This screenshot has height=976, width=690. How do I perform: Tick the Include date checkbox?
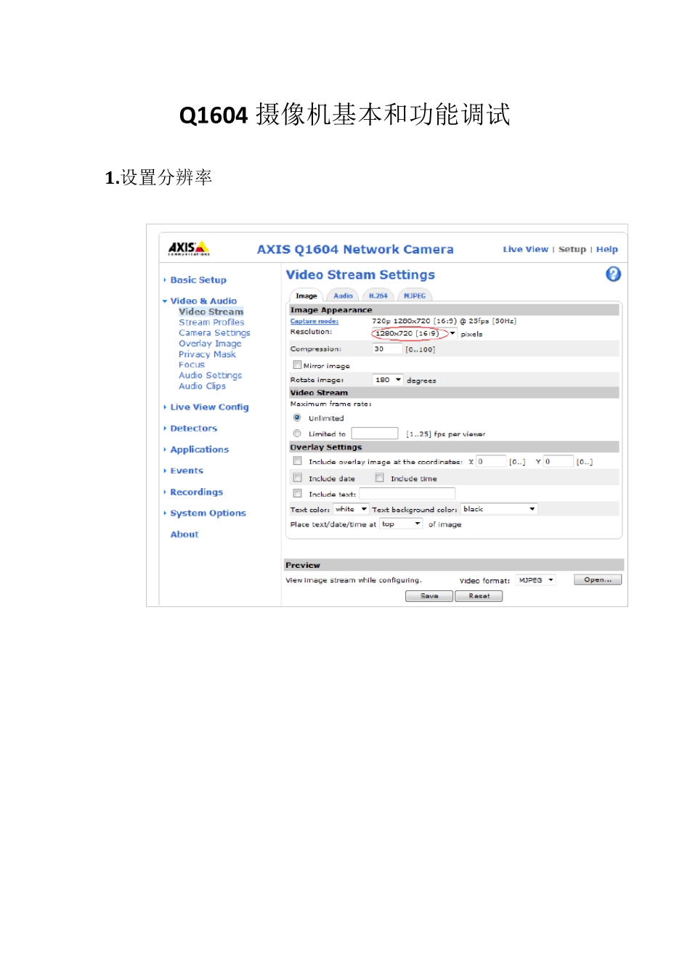(x=297, y=478)
